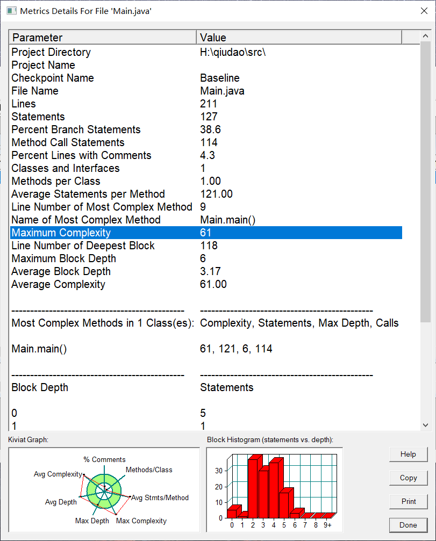Click the Max Depth axis label
Viewport: 436px width, 541px height.
pos(92,521)
